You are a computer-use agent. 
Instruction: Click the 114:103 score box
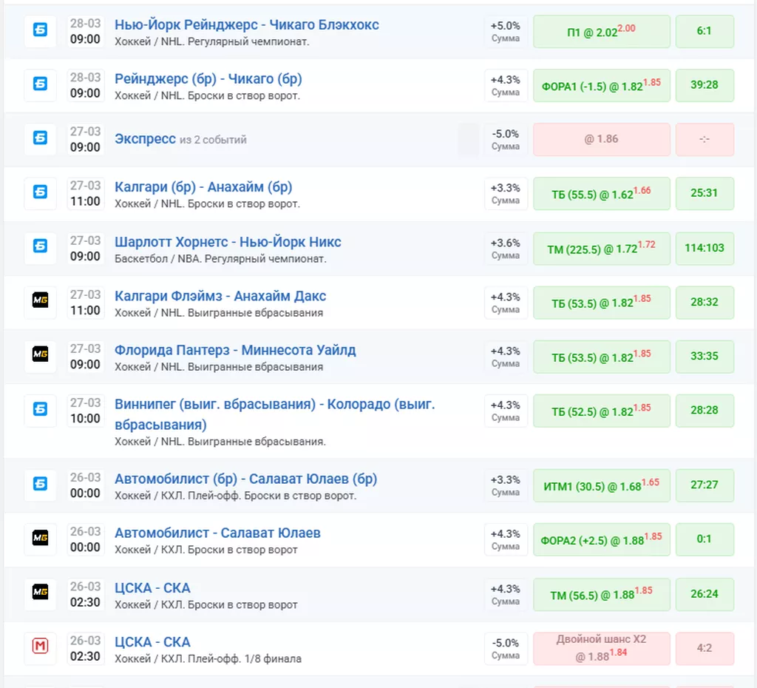(705, 249)
